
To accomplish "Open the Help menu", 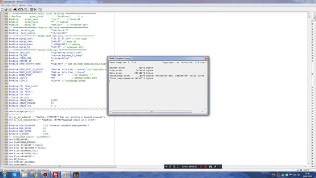I will tap(30, 5).
